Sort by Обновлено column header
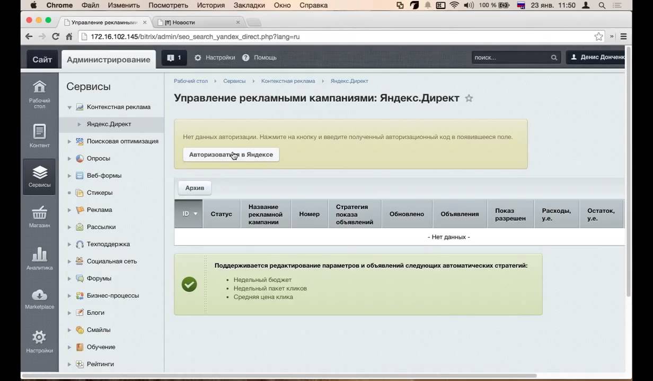The image size is (653, 381). 407,214
